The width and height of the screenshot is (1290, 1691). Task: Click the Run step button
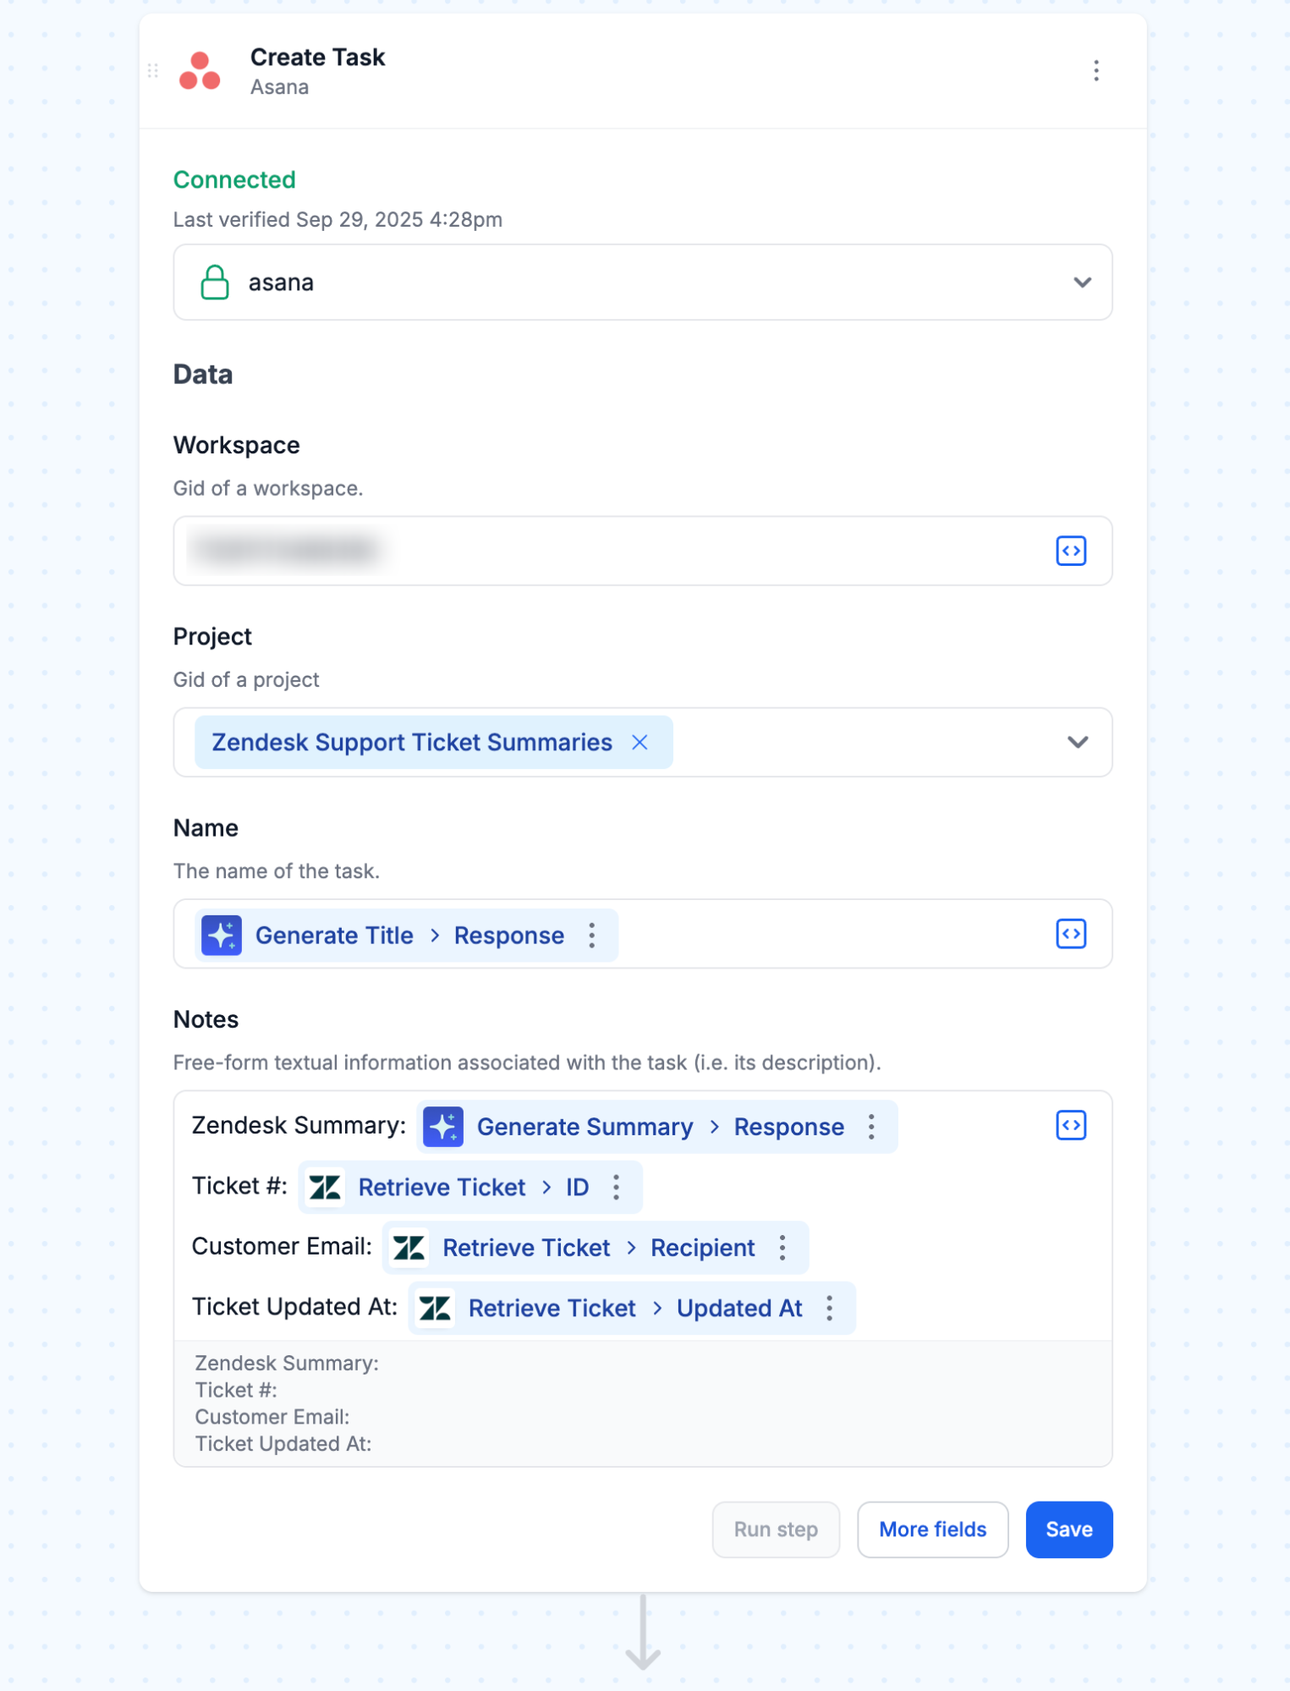(x=775, y=1529)
